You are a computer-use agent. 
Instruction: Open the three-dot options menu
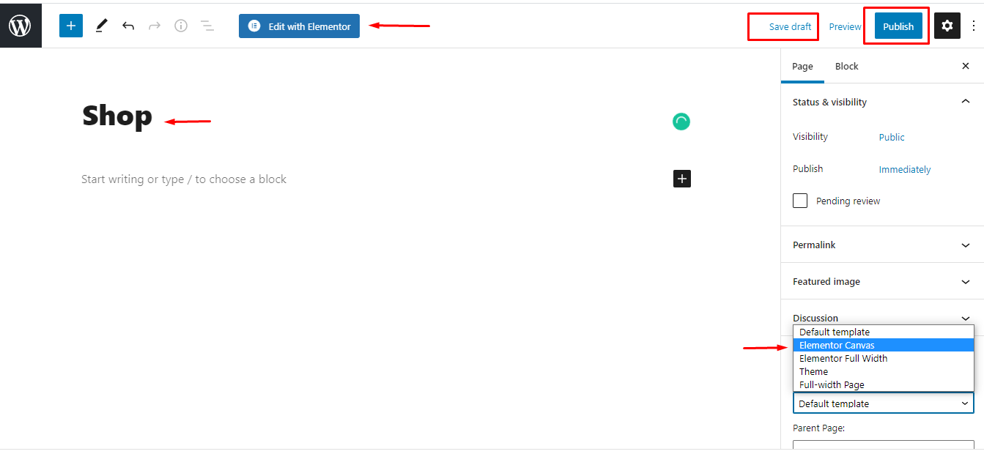[x=974, y=26]
